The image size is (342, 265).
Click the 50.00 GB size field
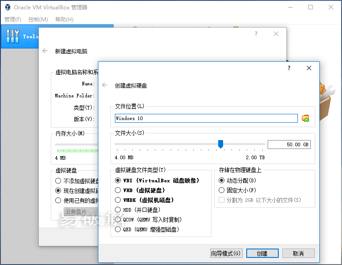tap(289, 145)
